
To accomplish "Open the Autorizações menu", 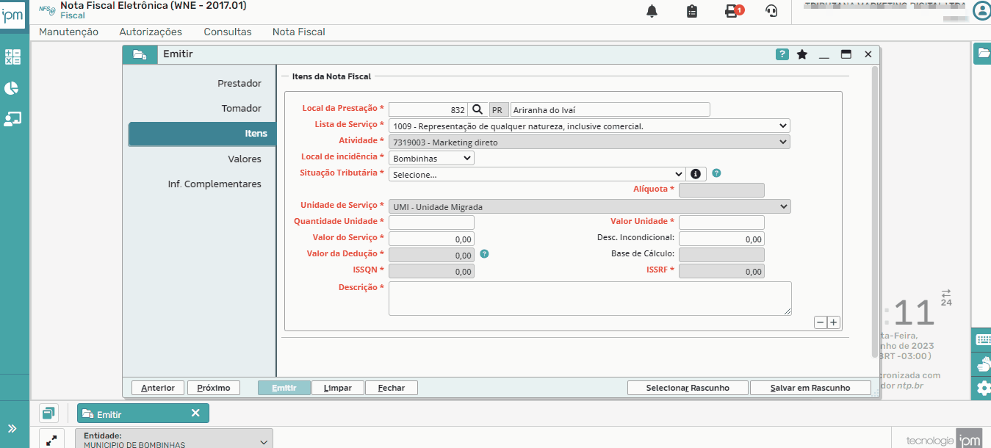I will (151, 32).
